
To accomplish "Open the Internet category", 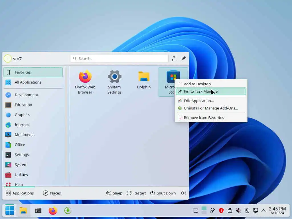I will coord(33,125).
